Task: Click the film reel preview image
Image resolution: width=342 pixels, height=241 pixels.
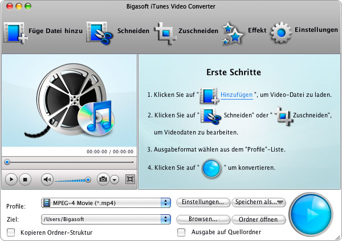Action: (x=70, y=100)
